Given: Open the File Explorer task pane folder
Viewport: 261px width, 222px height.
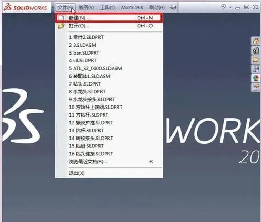Looking at the screenshot, I should click(256, 60).
